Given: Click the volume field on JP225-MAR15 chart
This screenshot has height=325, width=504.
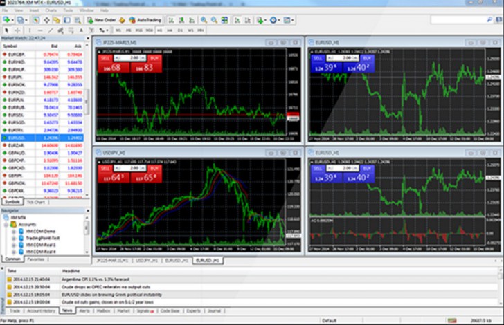Looking at the screenshot, I should 130,58.
